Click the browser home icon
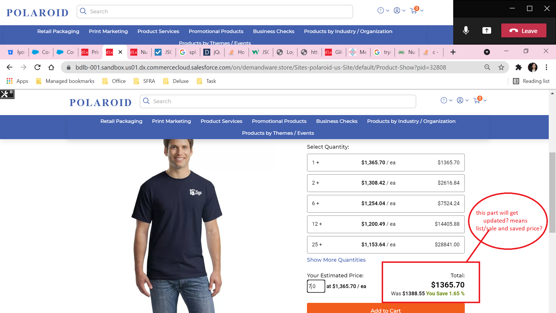 [51, 68]
